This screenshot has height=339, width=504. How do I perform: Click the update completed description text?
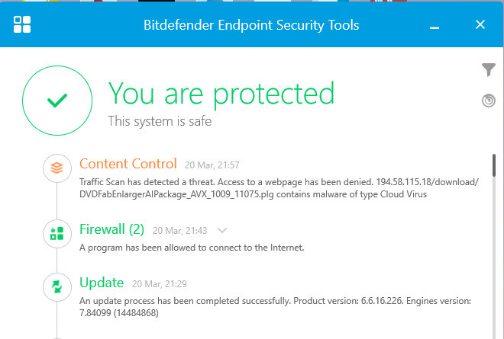(x=275, y=307)
